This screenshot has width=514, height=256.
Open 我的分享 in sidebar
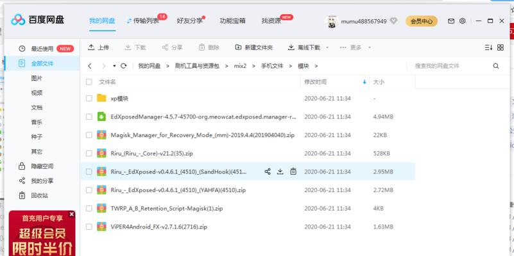pyautogui.click(x=42, y=181)
